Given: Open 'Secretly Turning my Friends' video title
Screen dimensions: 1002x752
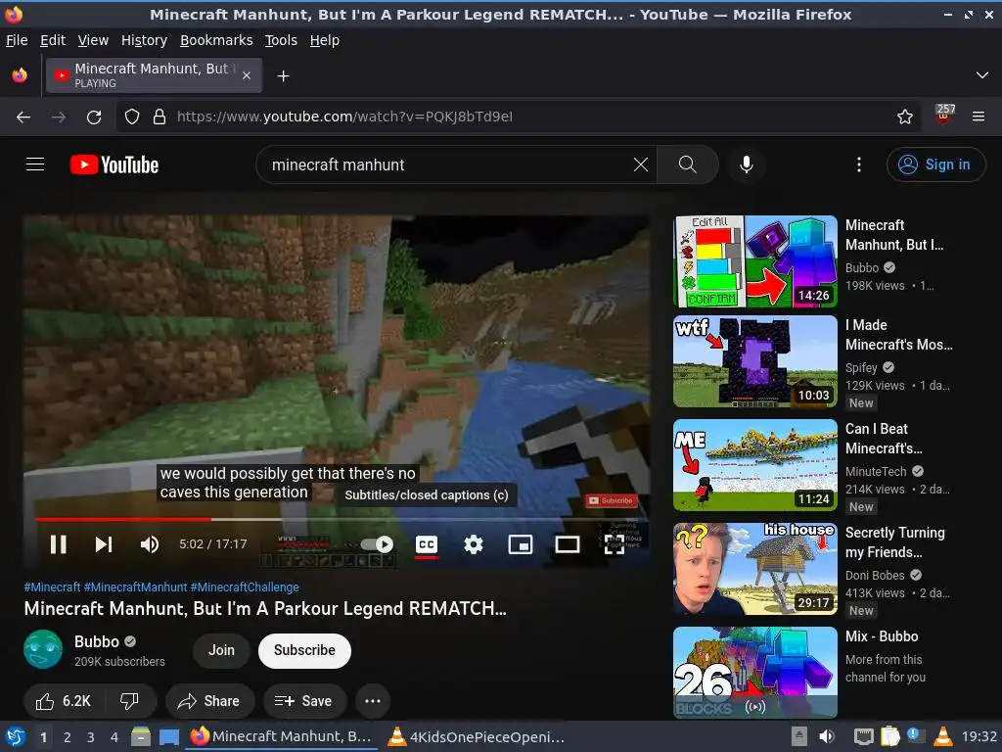Looking at the screenshot, I should pos(894,542).
